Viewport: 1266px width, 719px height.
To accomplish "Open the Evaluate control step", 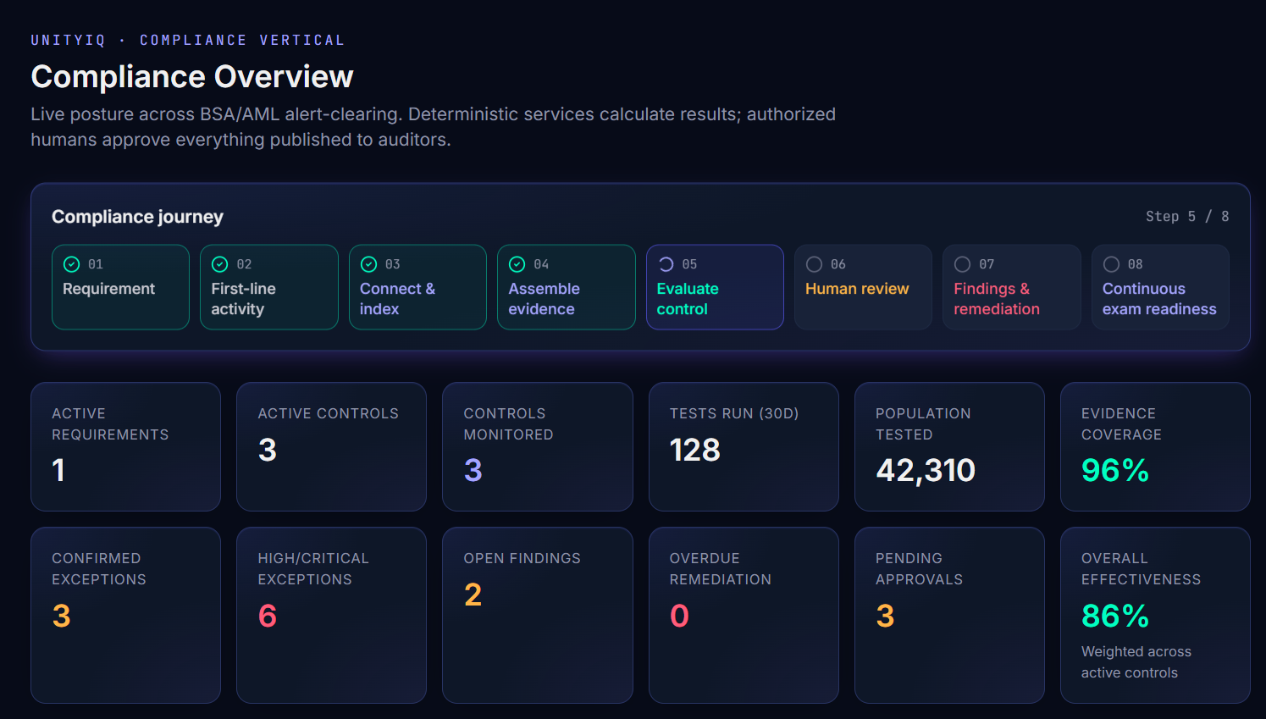I will (x=715, y=287).
